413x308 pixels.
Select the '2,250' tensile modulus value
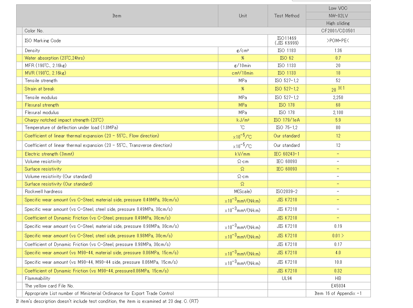338,98
